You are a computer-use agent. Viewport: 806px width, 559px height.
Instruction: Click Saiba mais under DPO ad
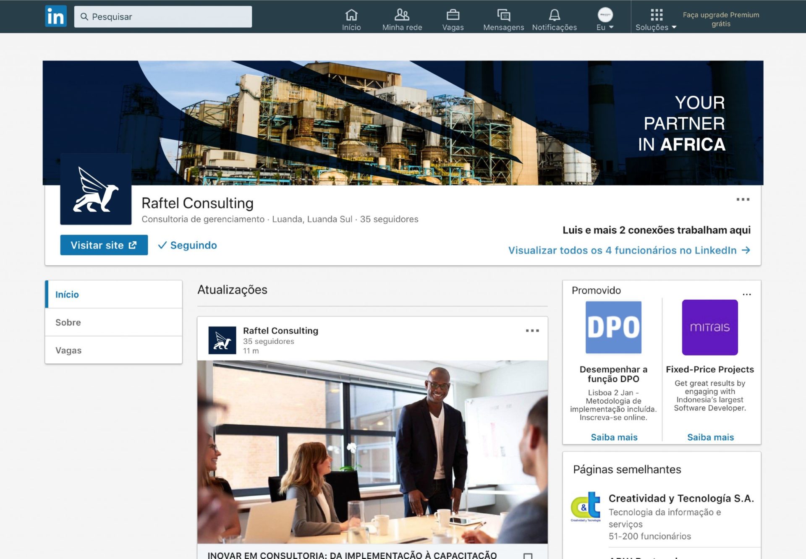pyautogui.click(x=614, y=437)
